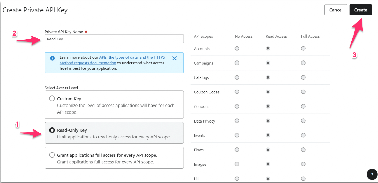Set Coupon Codes scope to Full Access
The image size is (378, 183).
303,92
